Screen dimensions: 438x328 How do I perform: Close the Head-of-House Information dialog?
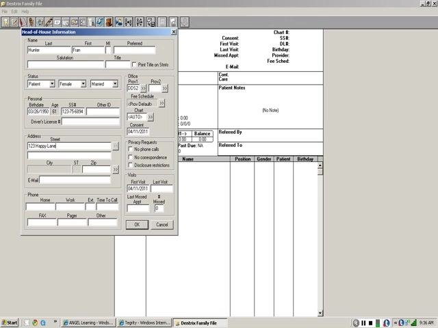[x=173, y=32]
